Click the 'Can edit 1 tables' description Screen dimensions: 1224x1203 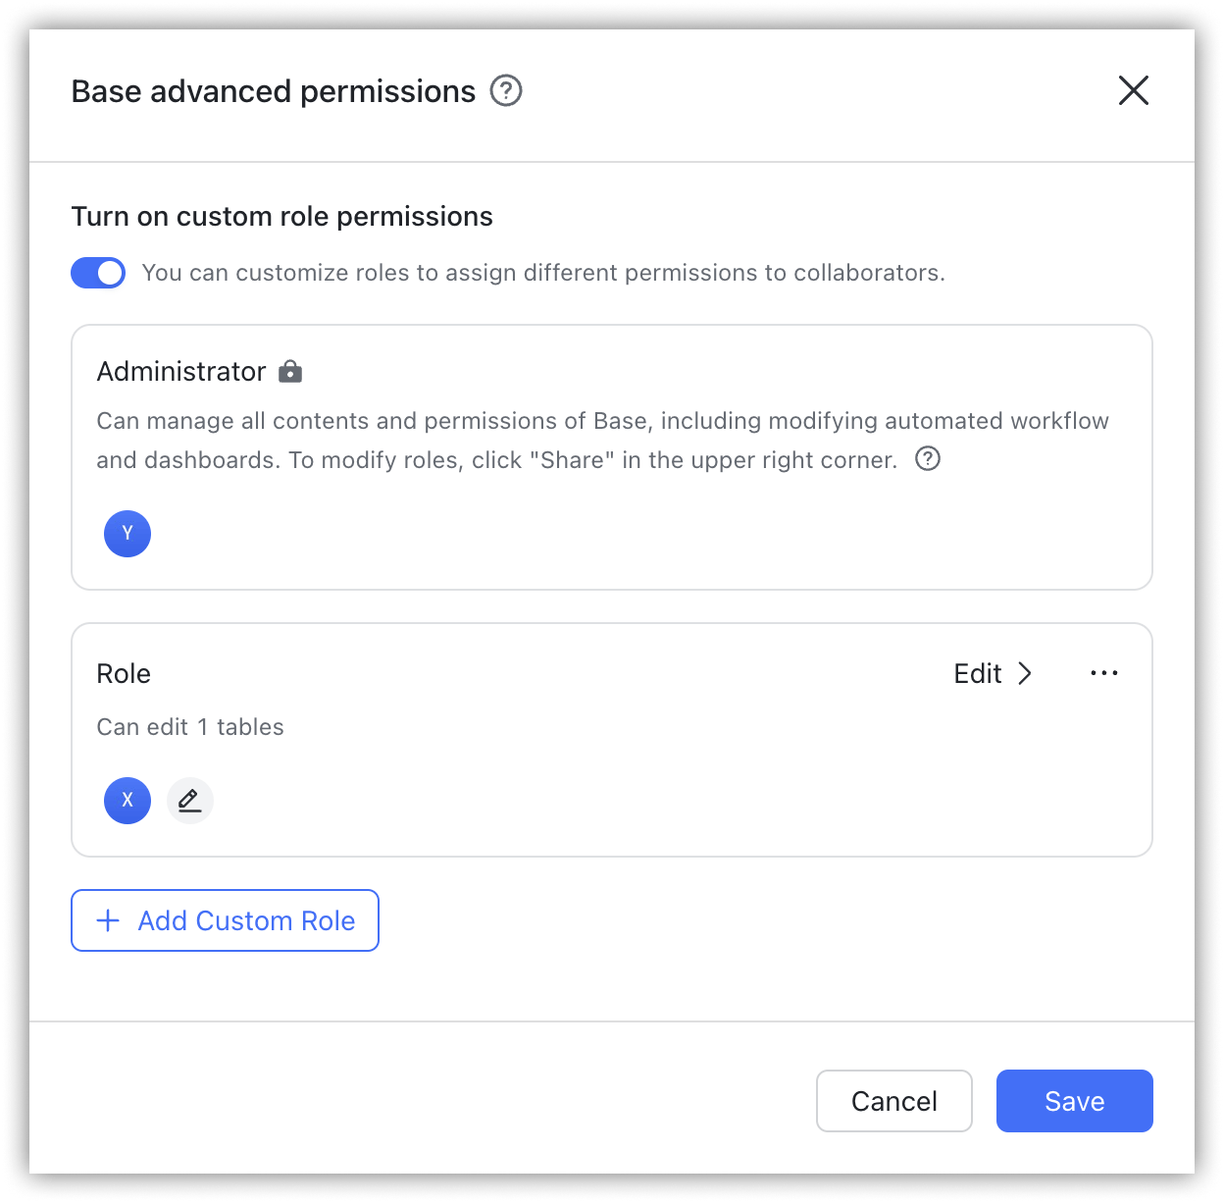click(190, 727)
